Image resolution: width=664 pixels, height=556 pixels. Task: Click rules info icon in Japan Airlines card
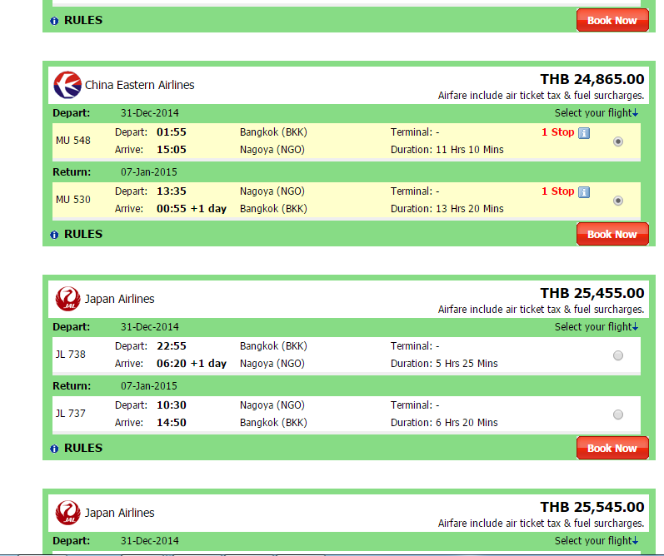coord(54,449)
